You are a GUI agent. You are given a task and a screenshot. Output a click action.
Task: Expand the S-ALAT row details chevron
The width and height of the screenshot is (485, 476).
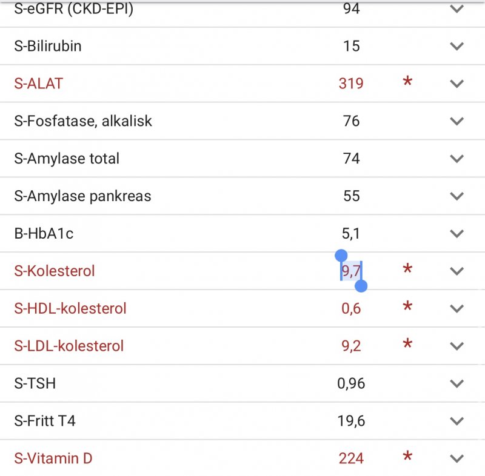pyautogui.click(x=457, y=84)
